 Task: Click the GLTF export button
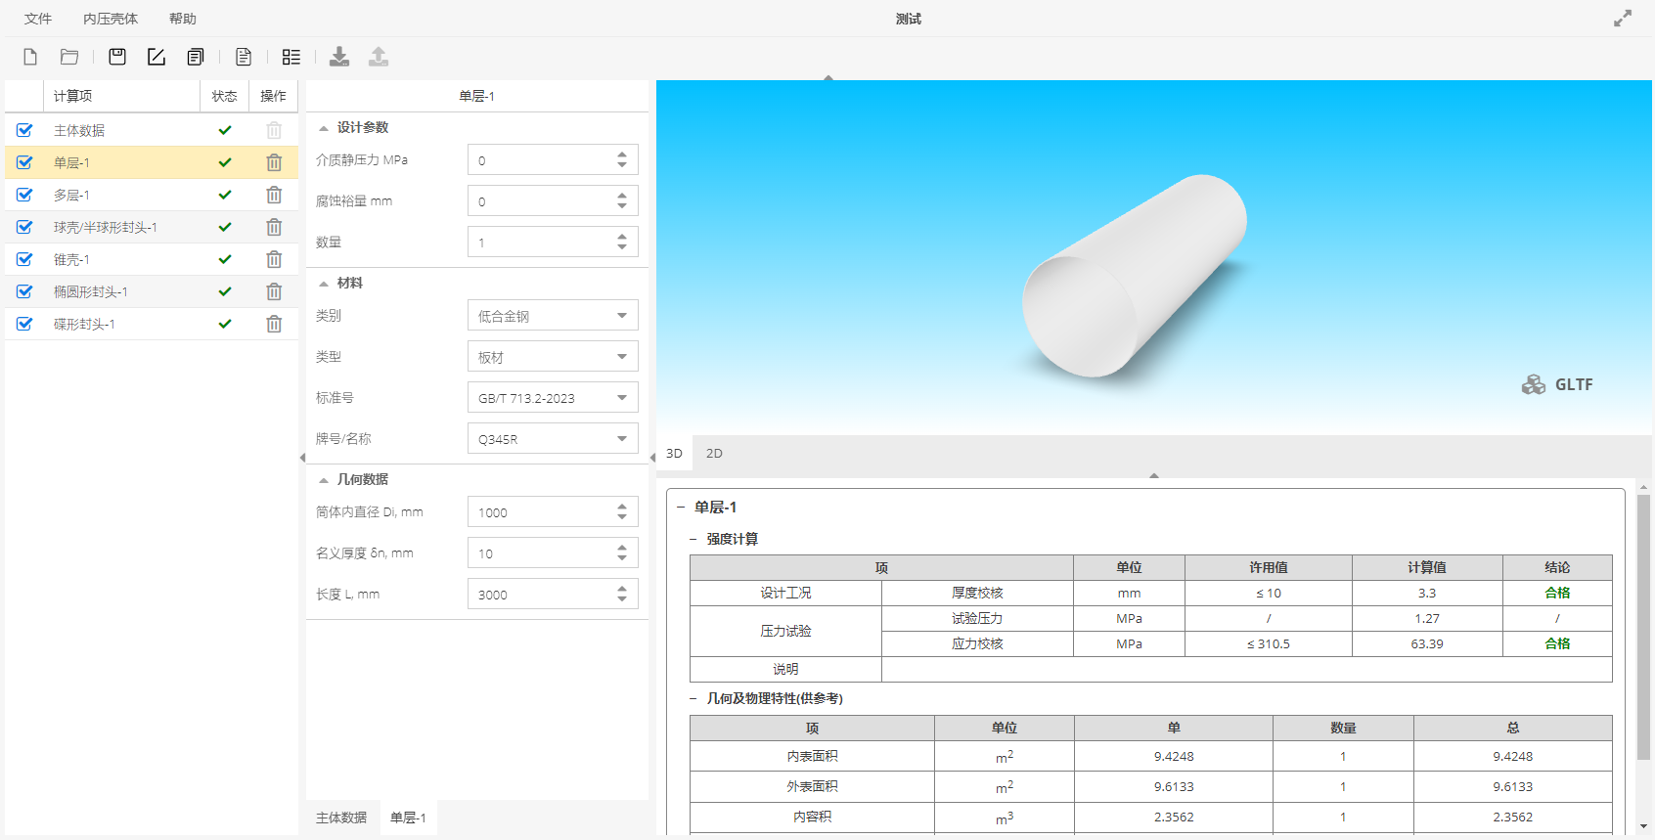1558,384
